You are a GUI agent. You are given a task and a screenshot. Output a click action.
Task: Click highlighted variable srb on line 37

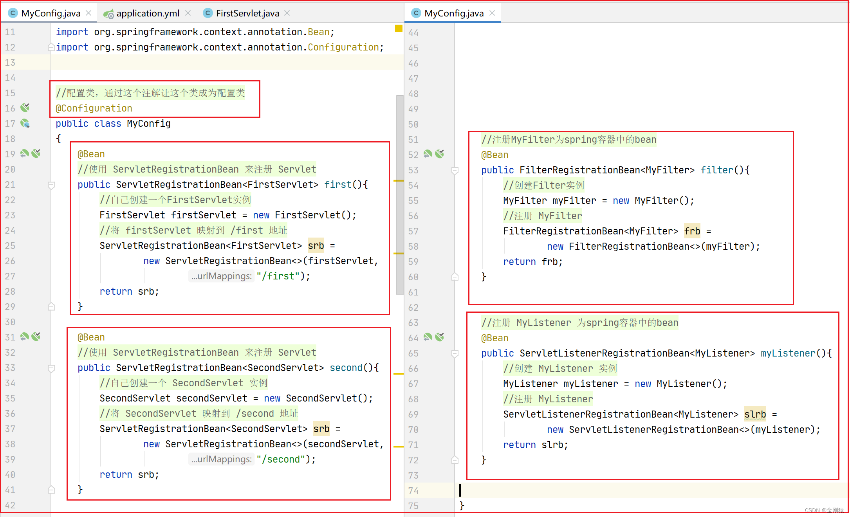click(x=321, y=429)
